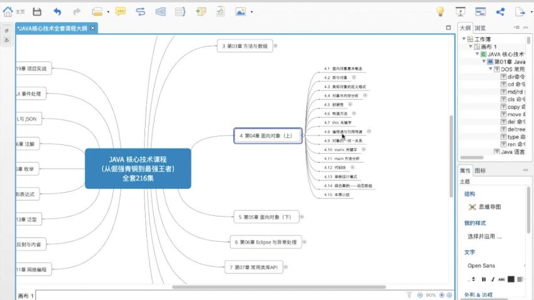Insert a relationship line icon
The image size is (534, 300).
click(140, 11)
